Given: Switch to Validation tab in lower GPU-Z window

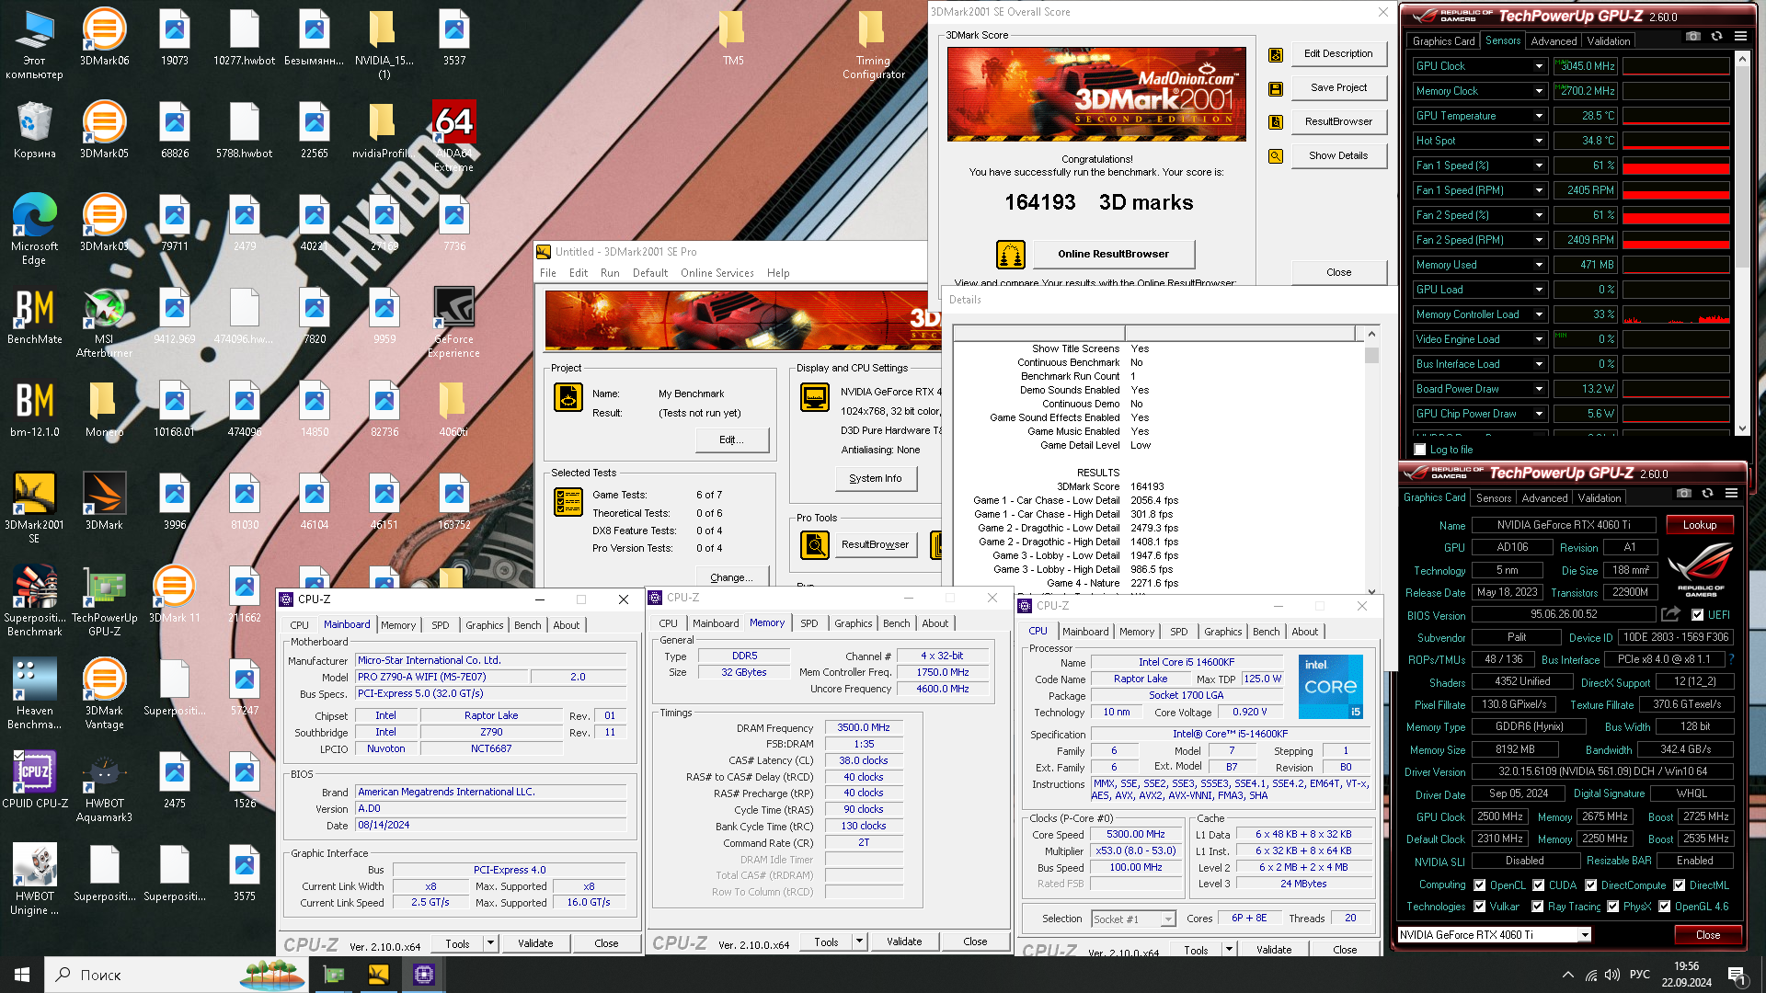Looking at the screenshot, I should point(1599,498).
